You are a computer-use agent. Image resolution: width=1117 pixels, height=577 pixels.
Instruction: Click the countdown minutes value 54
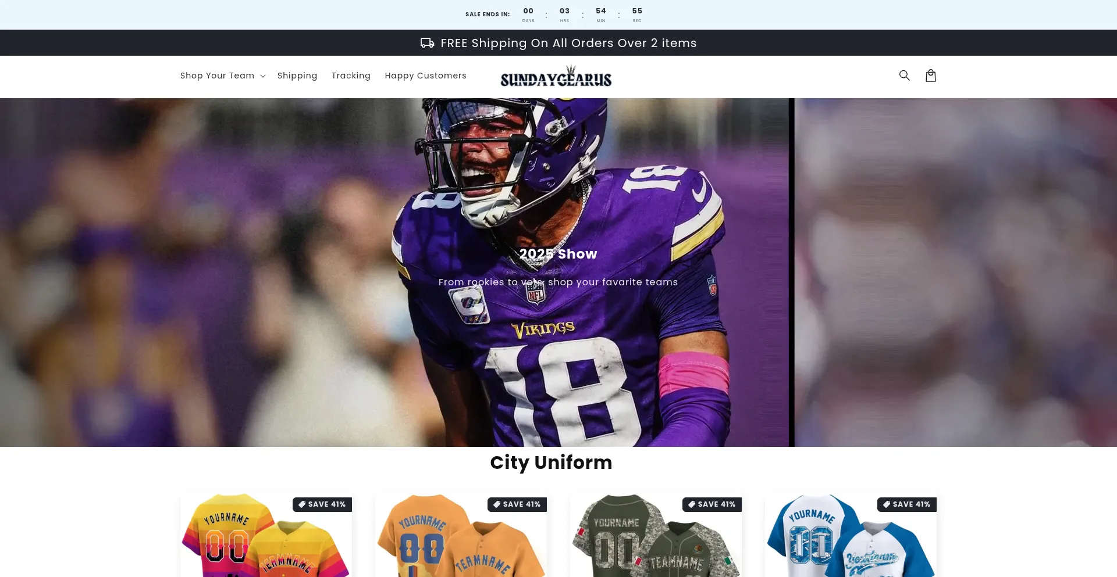(601, 11)
